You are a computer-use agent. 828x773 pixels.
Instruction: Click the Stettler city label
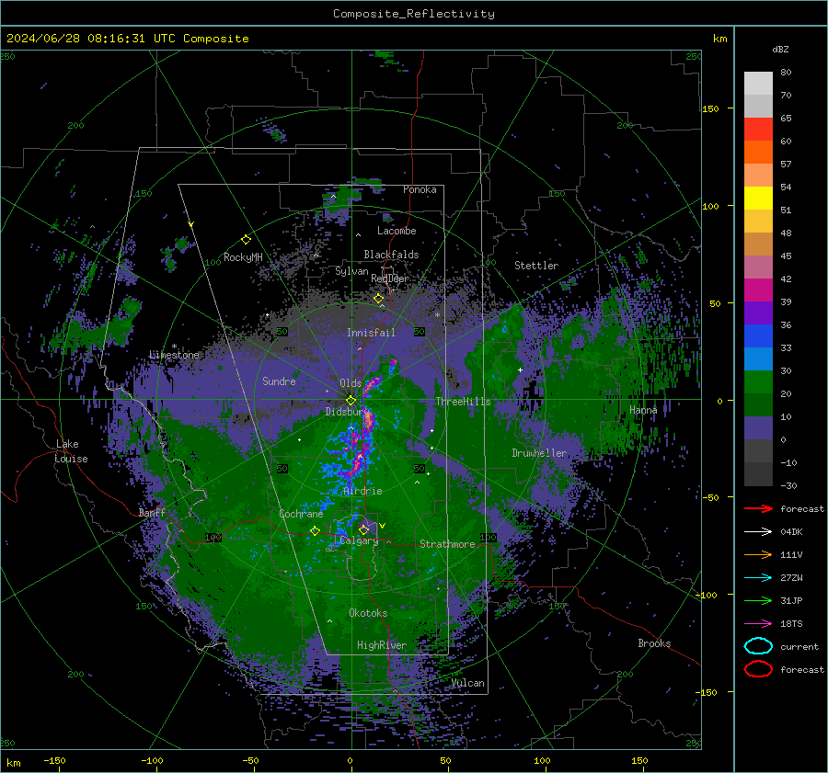(x=536, y=266)
